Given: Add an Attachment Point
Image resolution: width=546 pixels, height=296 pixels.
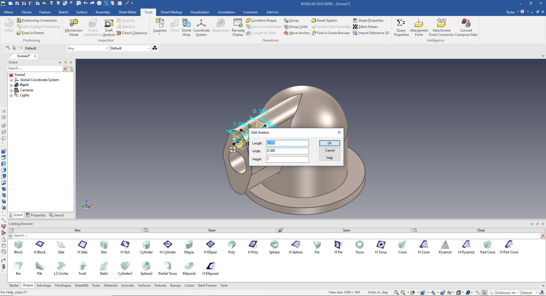Looking at the screenshot, I should point(419,28).
